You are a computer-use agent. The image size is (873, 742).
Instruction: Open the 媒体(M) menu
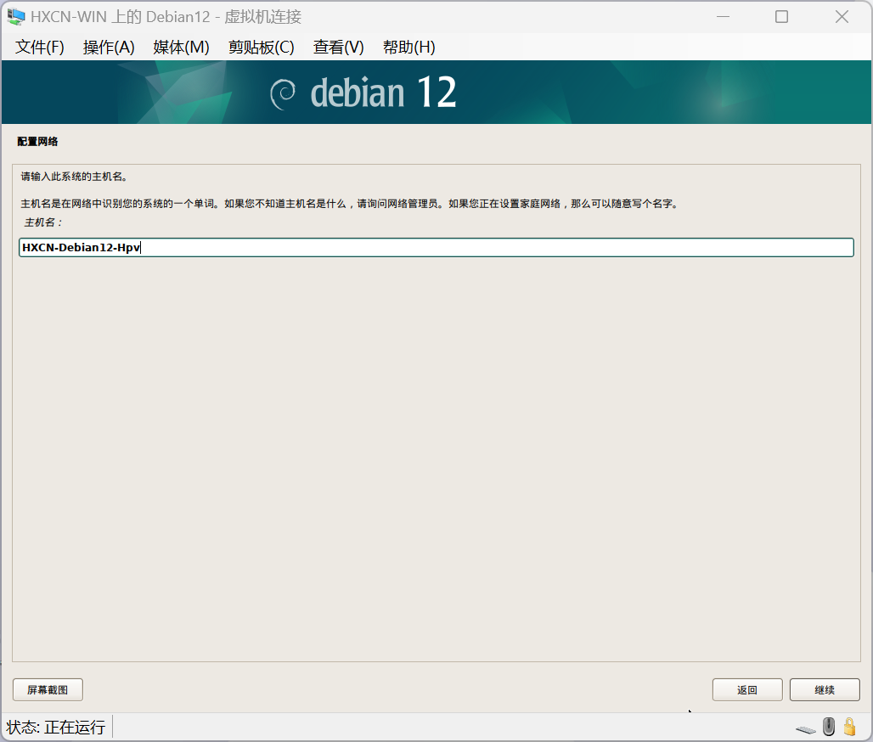pos(181,48)
